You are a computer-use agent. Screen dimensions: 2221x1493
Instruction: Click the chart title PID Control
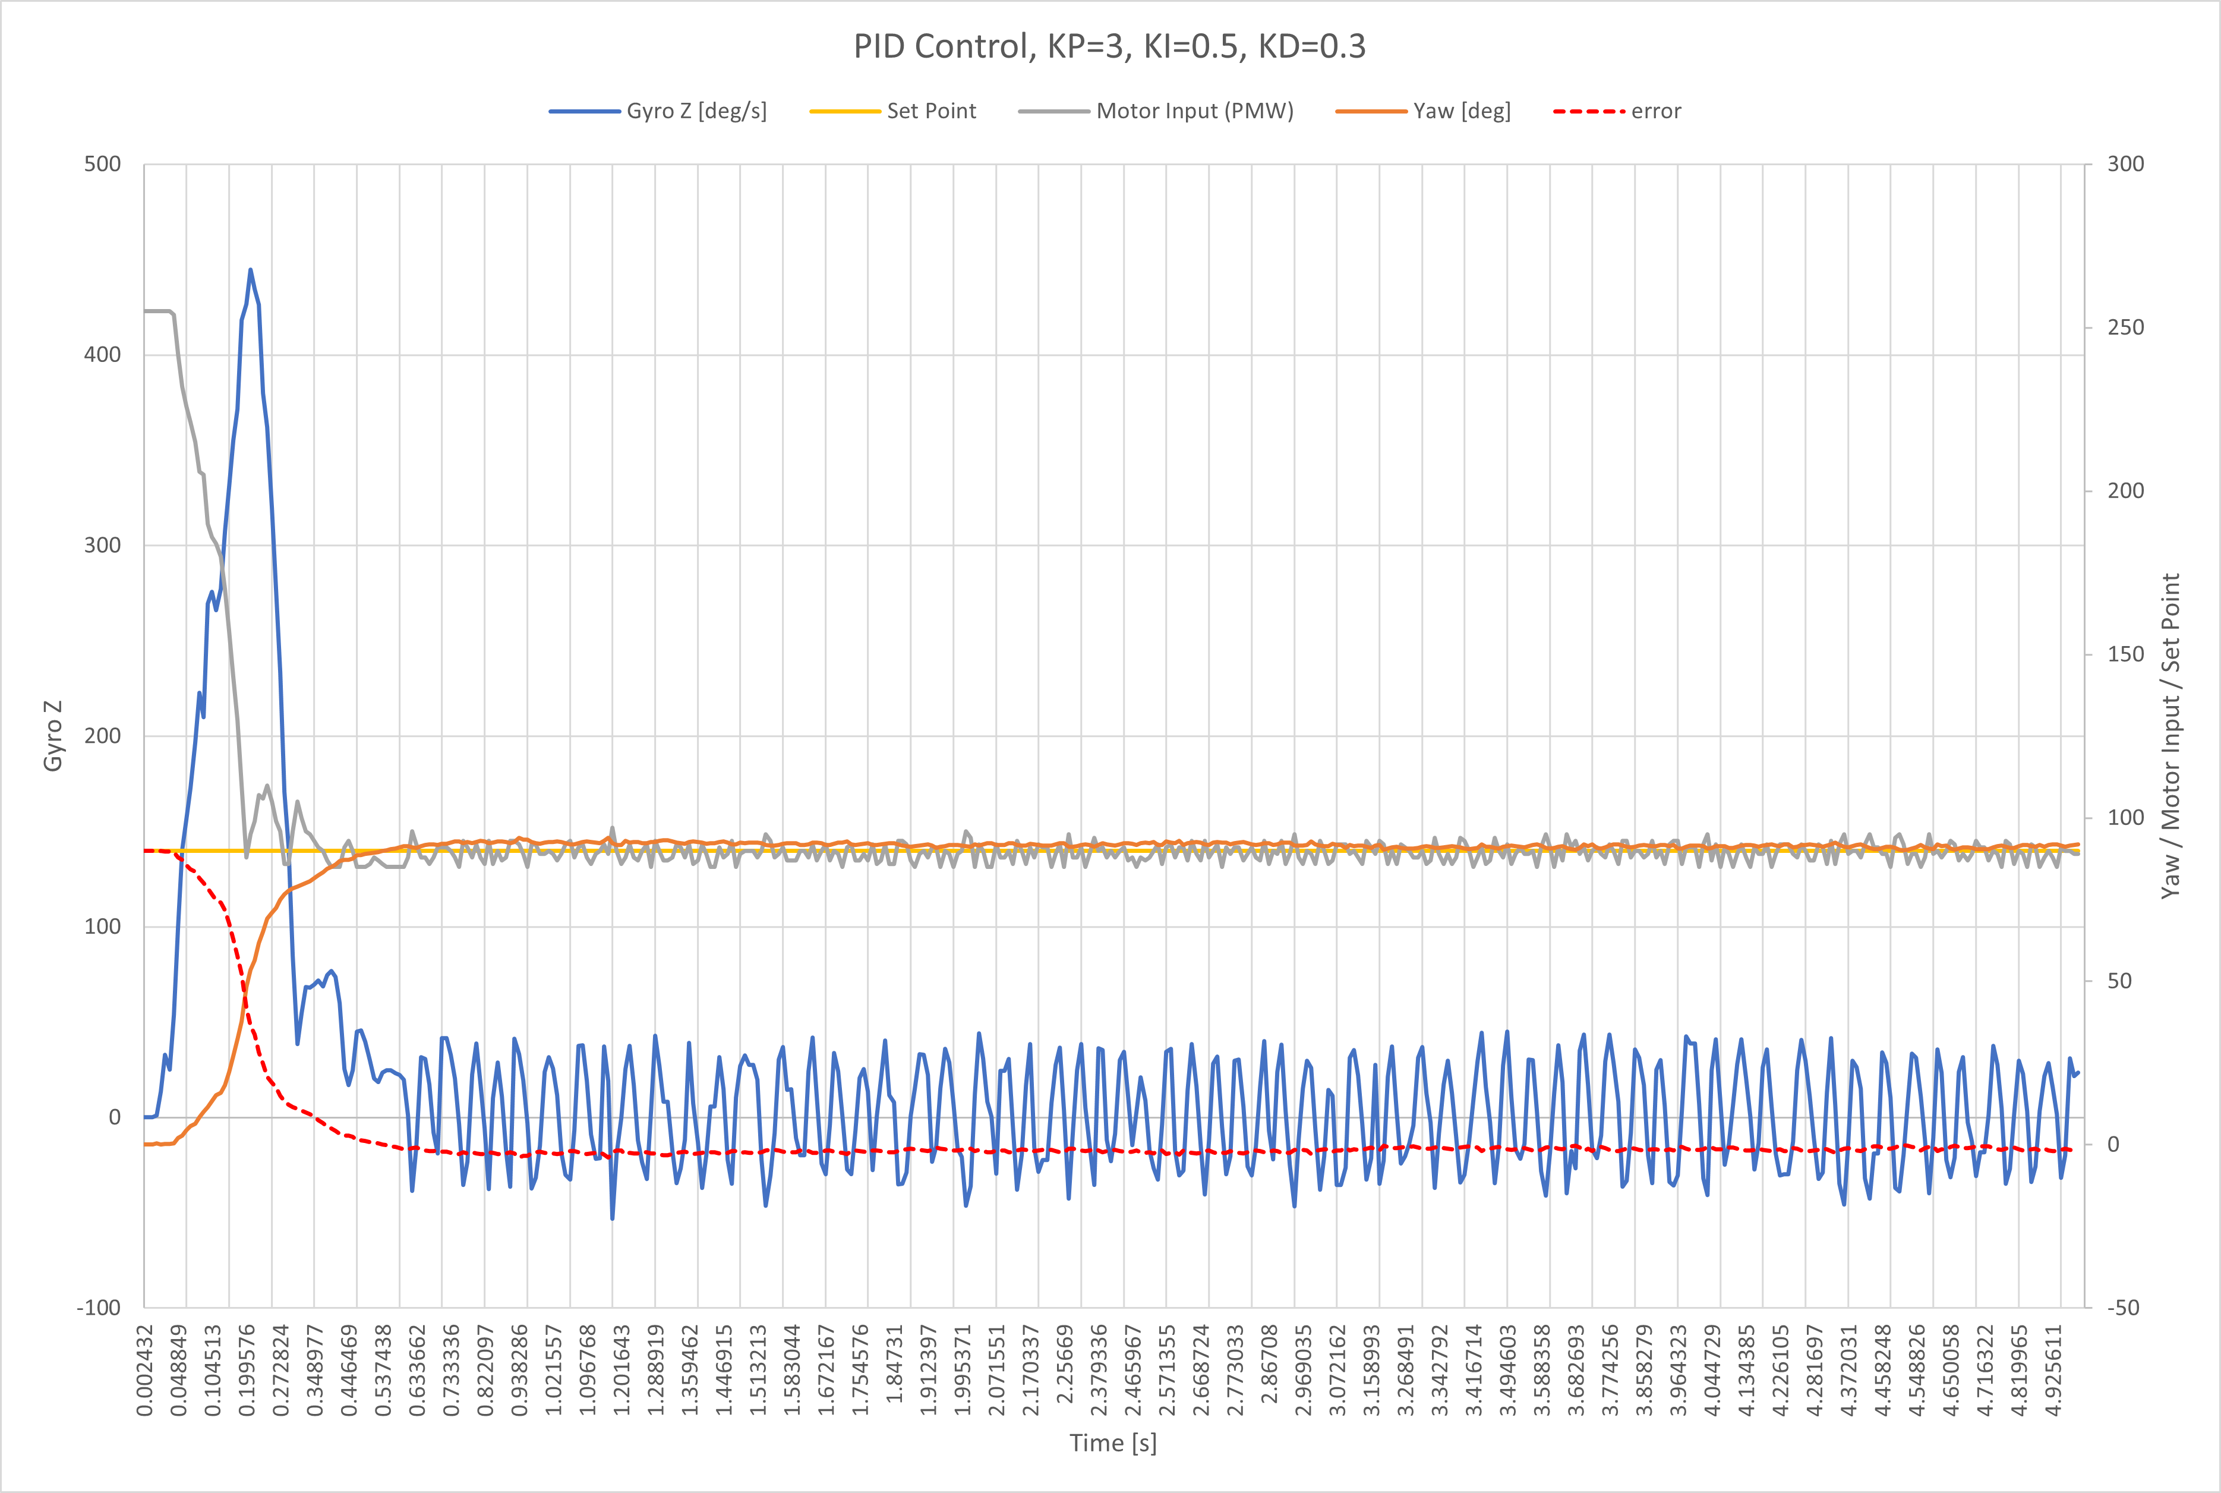coord(1109,46)
